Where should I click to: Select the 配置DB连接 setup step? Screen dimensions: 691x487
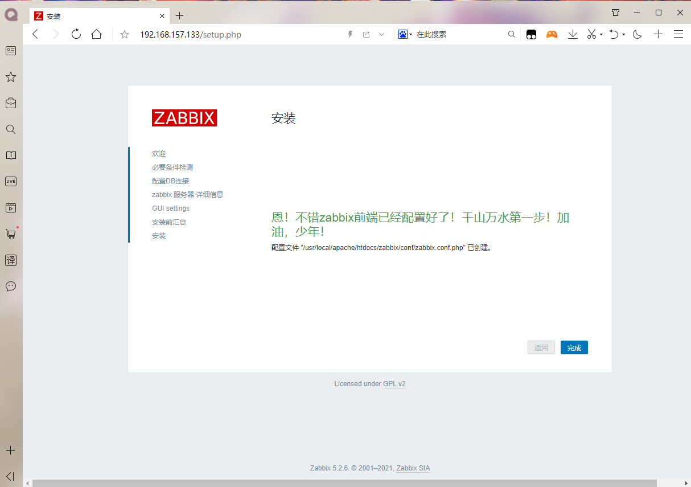170,181
